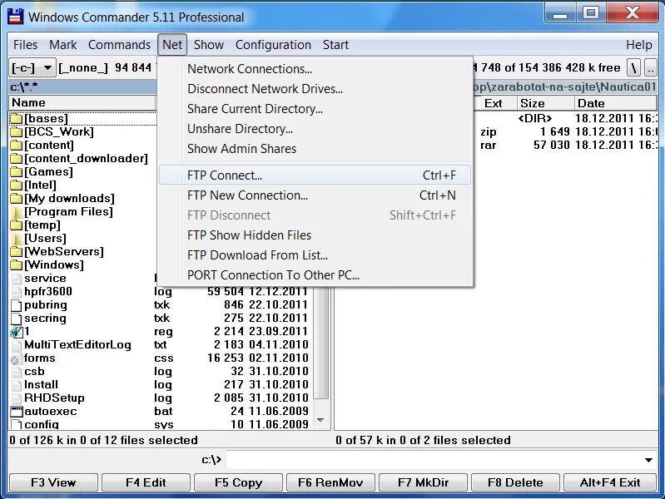Open the Help menu
This screenshot has height=499, width=665.
click(x=638, y=45)
